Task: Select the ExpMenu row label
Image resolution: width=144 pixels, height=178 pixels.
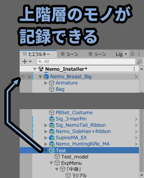Action: (71, 163)
